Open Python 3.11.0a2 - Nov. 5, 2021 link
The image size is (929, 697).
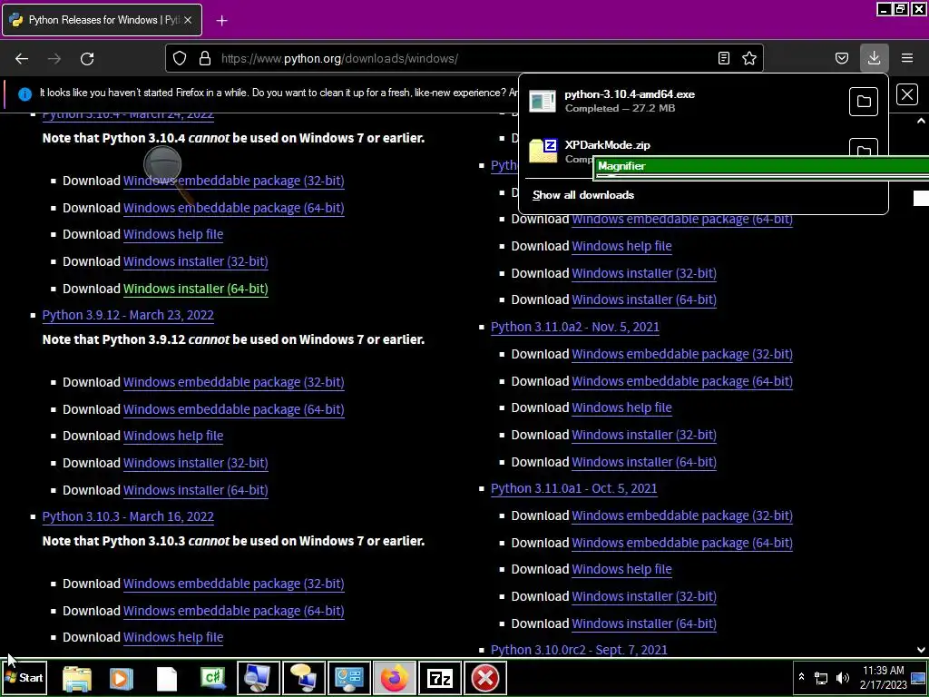point(574,327)
